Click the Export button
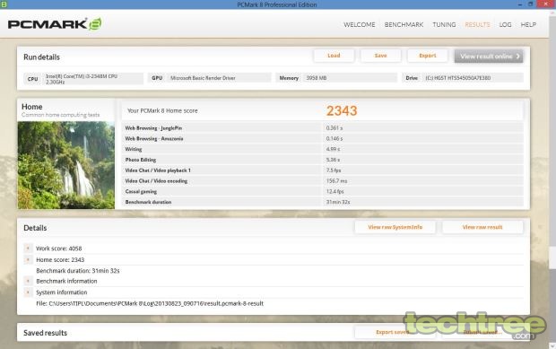Image resolution: width=556 pixels, height=349 pixels. (428, 56)
